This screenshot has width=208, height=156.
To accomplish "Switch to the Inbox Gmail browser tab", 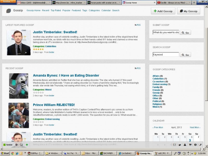I will tap(34, 3).
